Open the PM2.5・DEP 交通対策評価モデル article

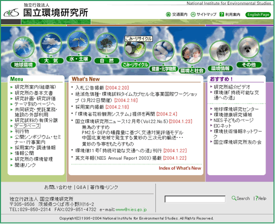pos(132,132)
